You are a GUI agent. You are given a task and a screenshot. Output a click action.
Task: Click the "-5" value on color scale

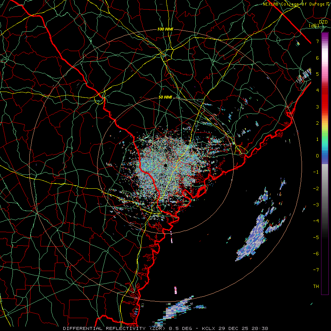point(316,238)
